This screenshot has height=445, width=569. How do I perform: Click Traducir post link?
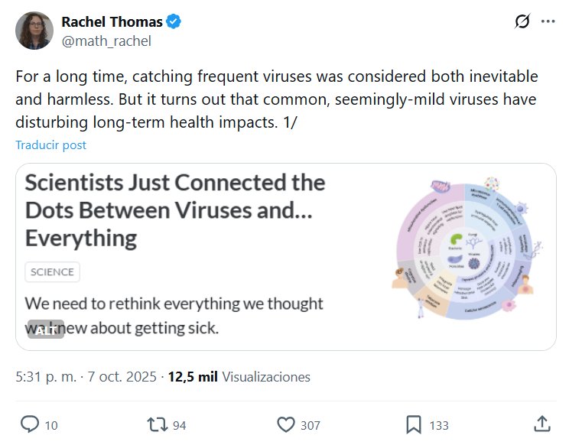point(50,145)
